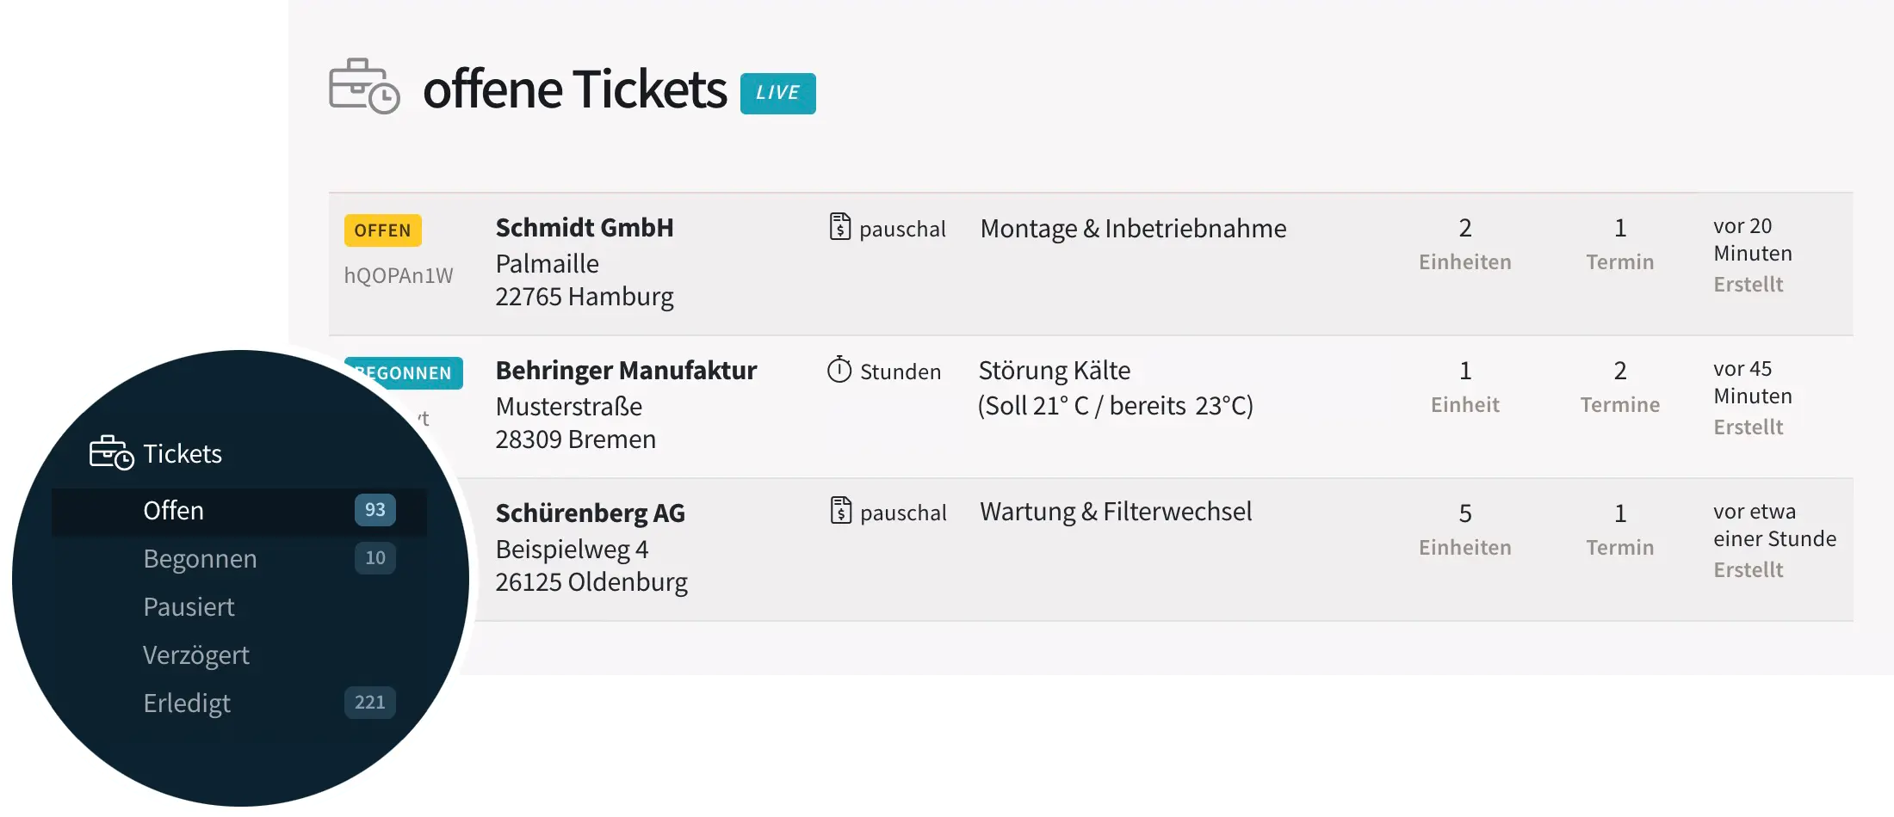Open the Behringer Manufaktur ticket
Screen dimensions: 1894x817
[626, 371]
